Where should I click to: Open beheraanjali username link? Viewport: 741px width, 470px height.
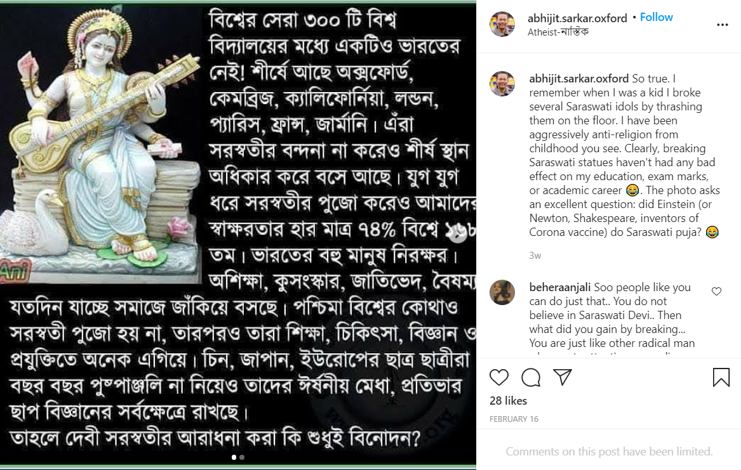[559, 287]
